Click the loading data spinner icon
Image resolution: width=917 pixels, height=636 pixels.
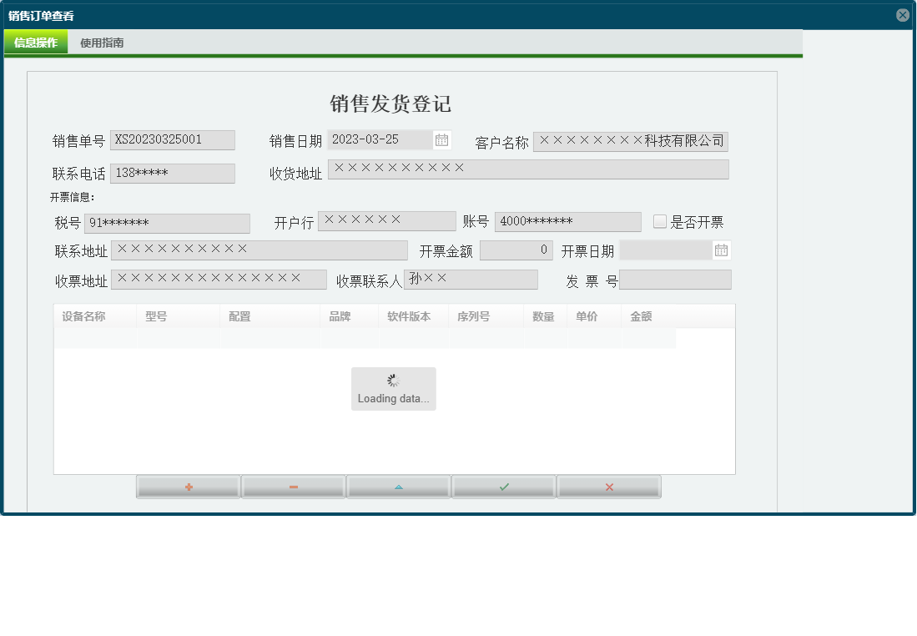pyautogui.click(x=393, y=381)
